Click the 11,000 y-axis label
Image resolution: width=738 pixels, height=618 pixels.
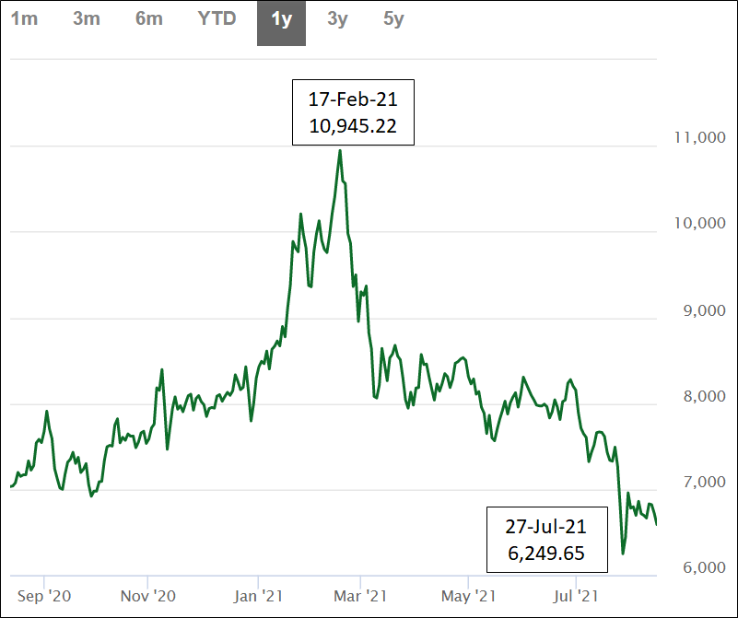pos(696,137)
